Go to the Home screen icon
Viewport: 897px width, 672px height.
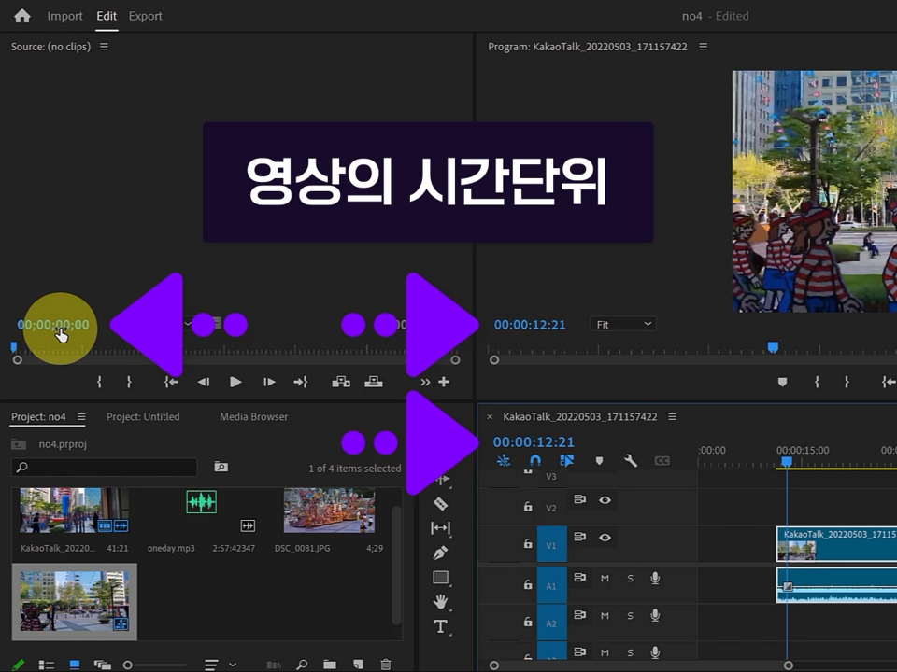tap(22, 16)
